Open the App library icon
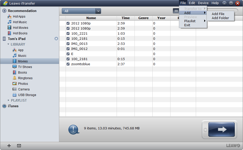This screenshot has height=150, width=243. (15, 50)
